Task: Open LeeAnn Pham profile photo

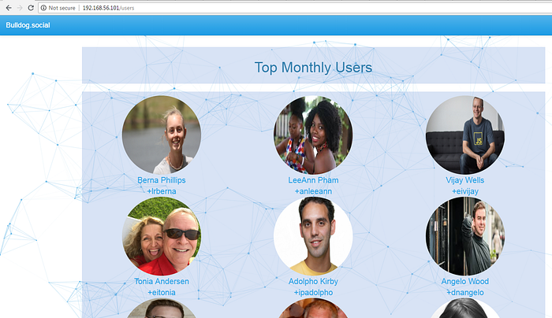Action: coord(313,135)
